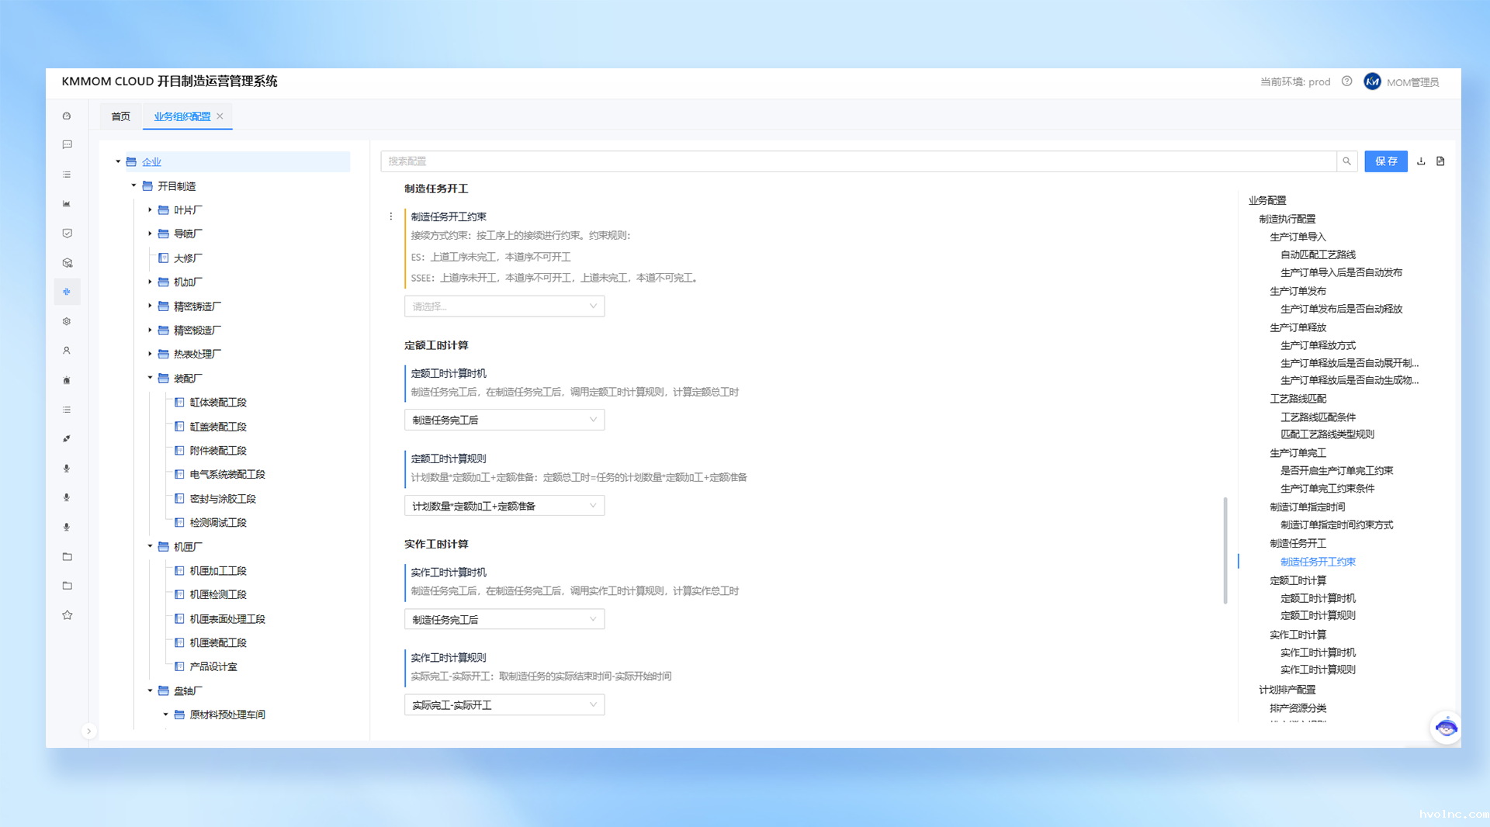1490x827 pixels.
Task: Open the chat message sidebar icon
Action: (x=67, y=145)
